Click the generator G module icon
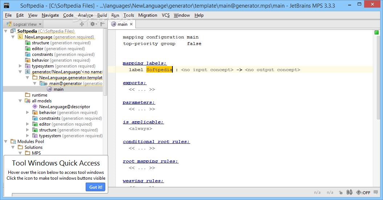The height and width of the screenshot is (200, 383). (28, 72)
